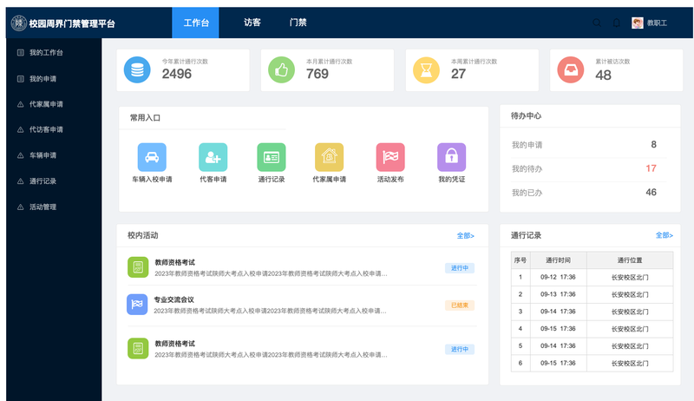Click 教职工 user name label
The image size is (694, 401).
coord(657,23)
